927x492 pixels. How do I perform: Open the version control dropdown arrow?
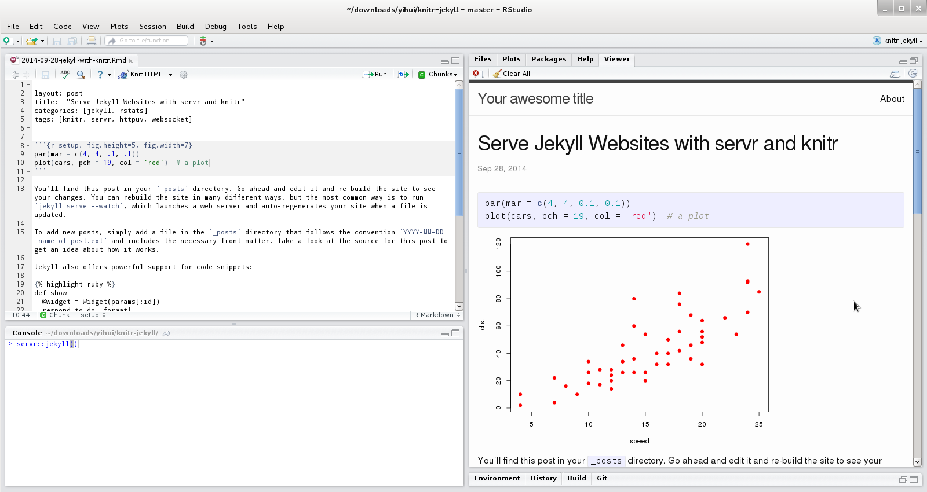213,41
